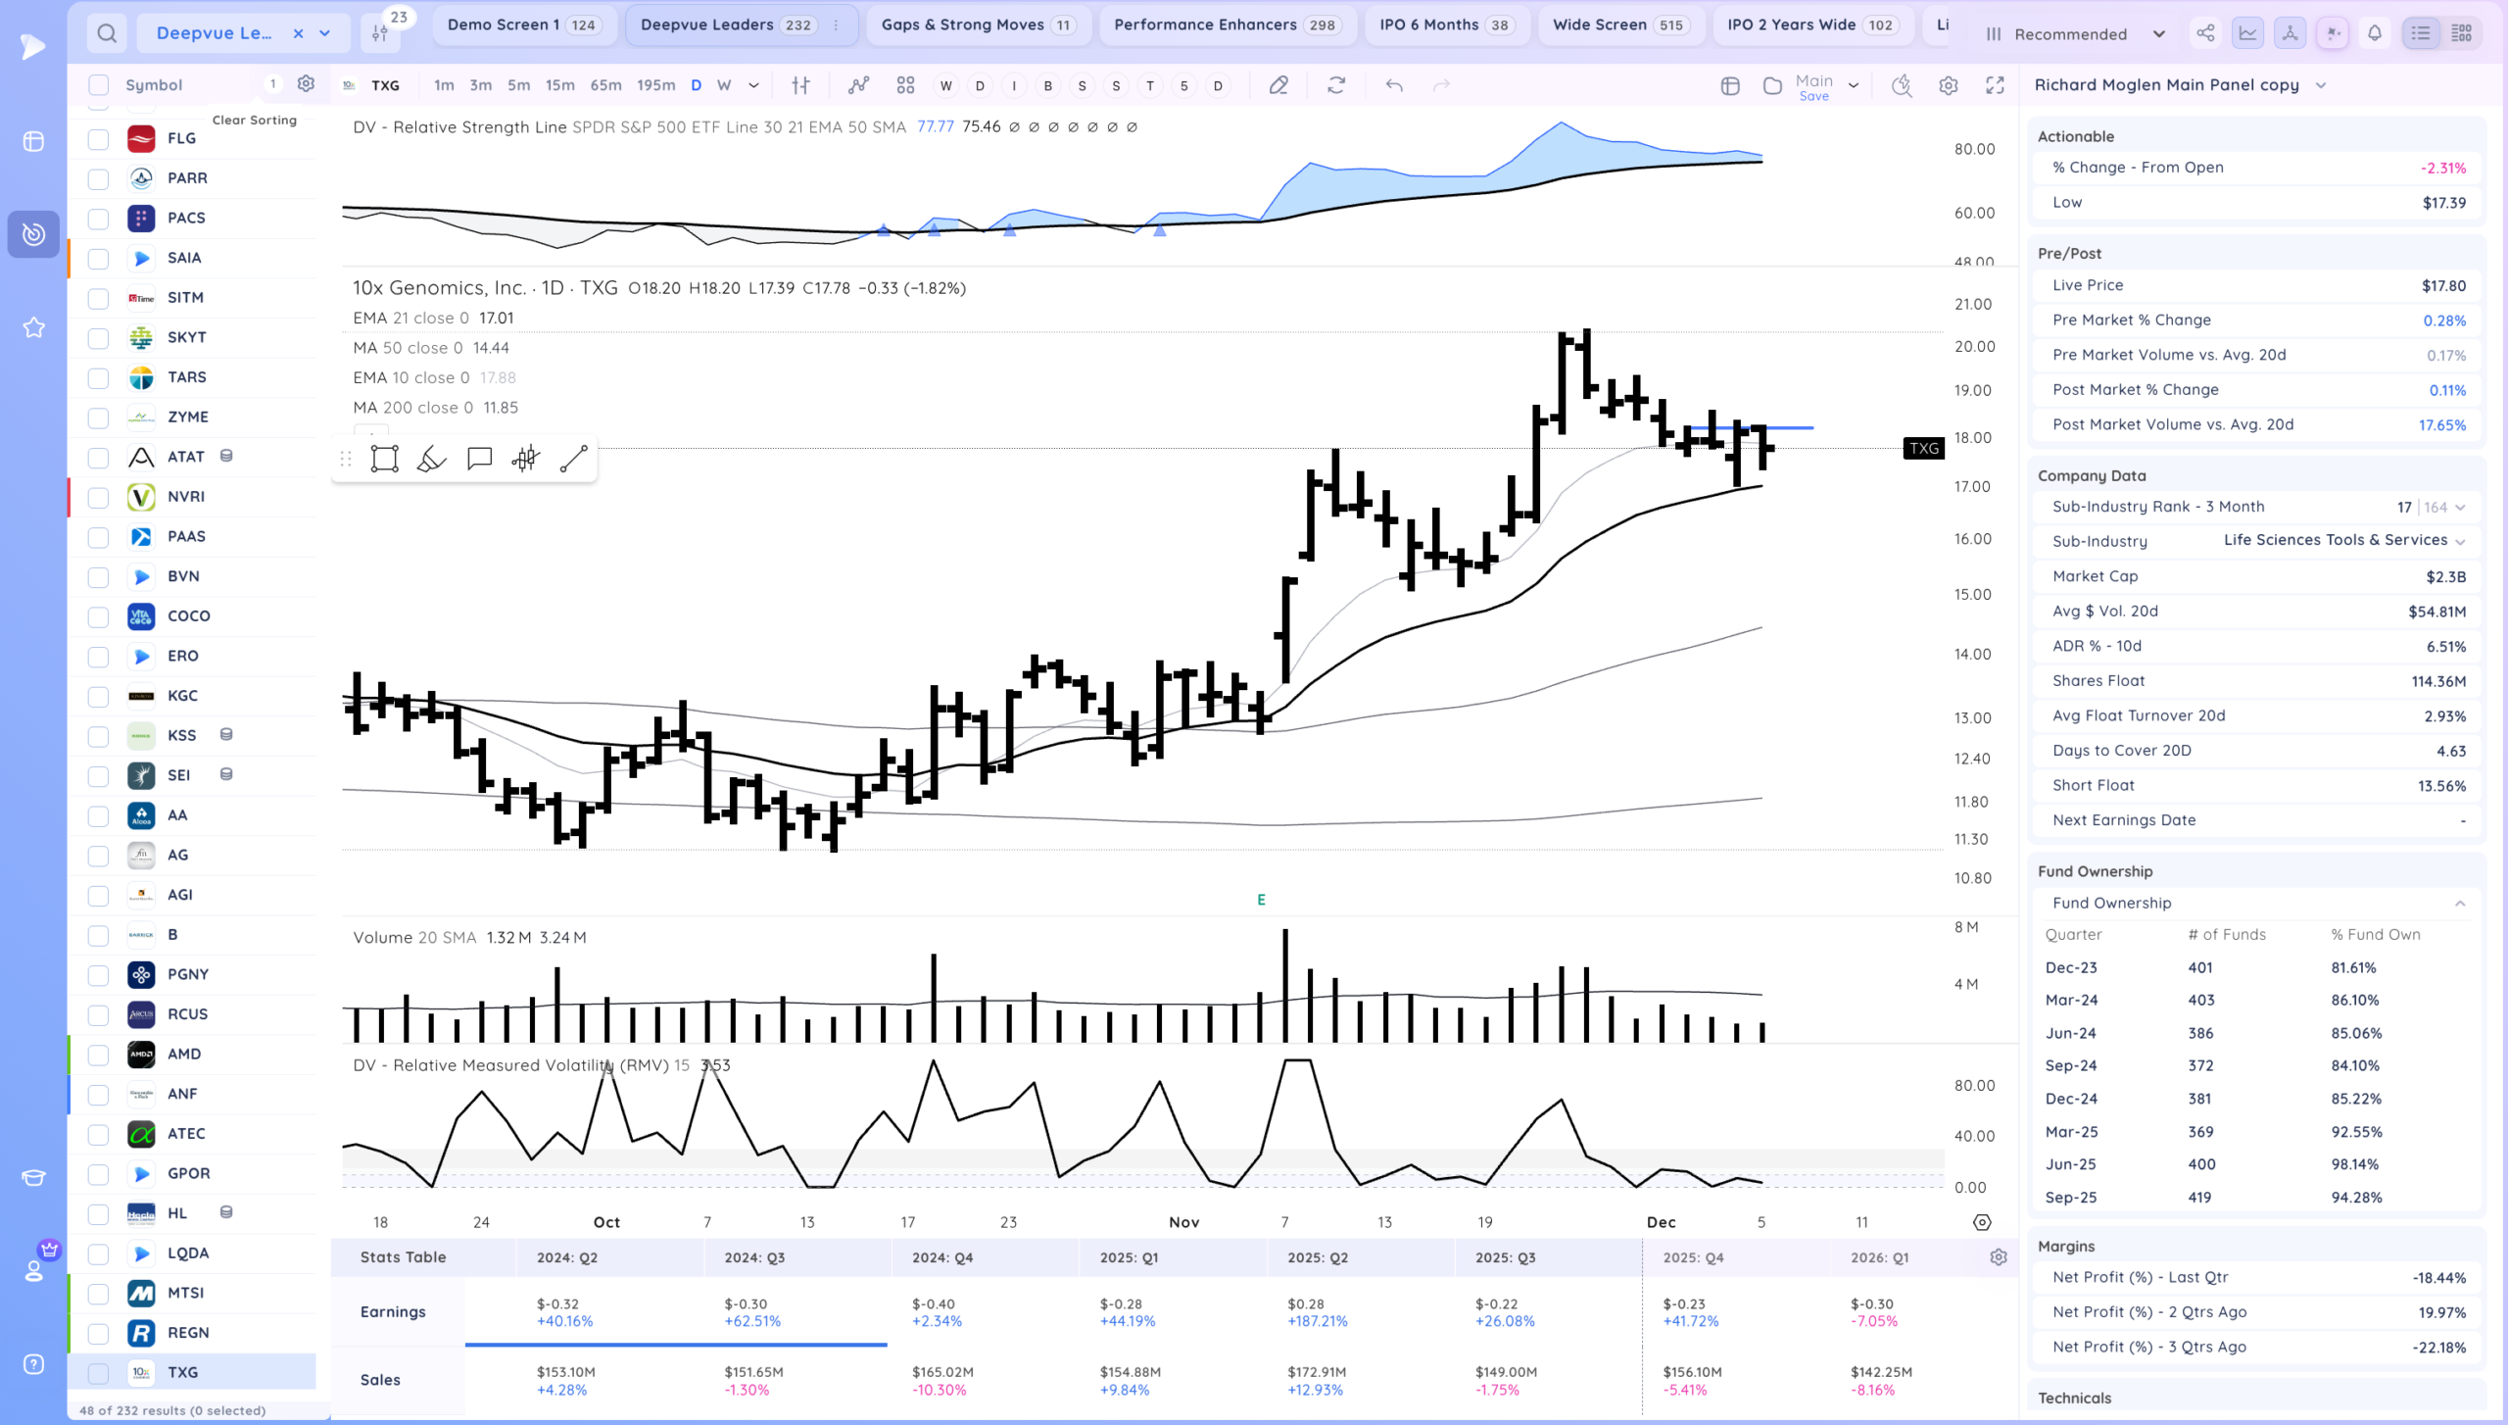
Task: Select the 65m timeframe button
Action: [x=605, y=85]
